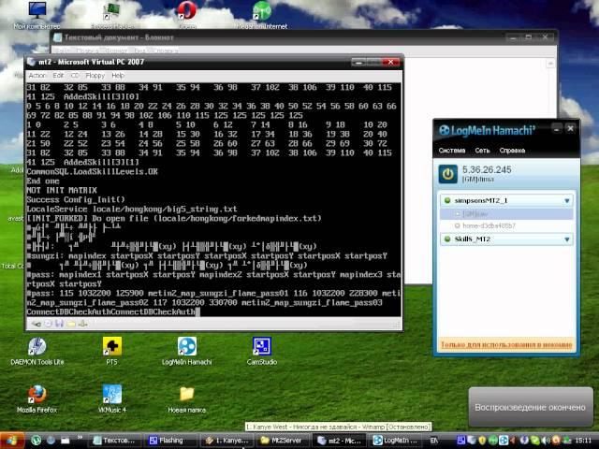Viewport: 599px width, 449px height.
Task: Click the floppy disk status icon in Virtual PC
Action: point(59,325)
